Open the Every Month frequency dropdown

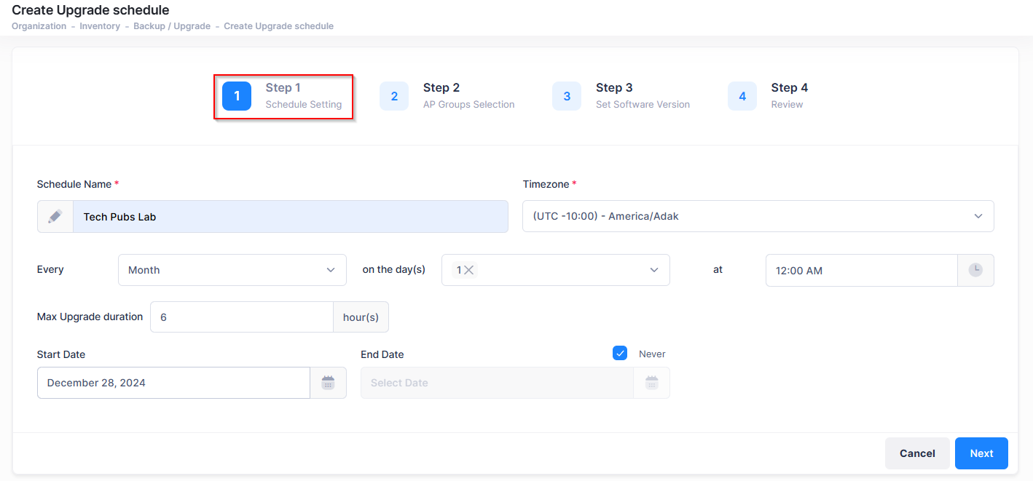click(232, 270)
